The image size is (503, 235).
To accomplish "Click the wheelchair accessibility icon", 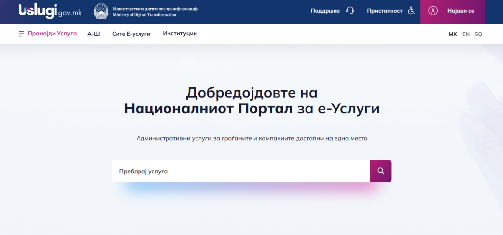I will tap(412, 11).
